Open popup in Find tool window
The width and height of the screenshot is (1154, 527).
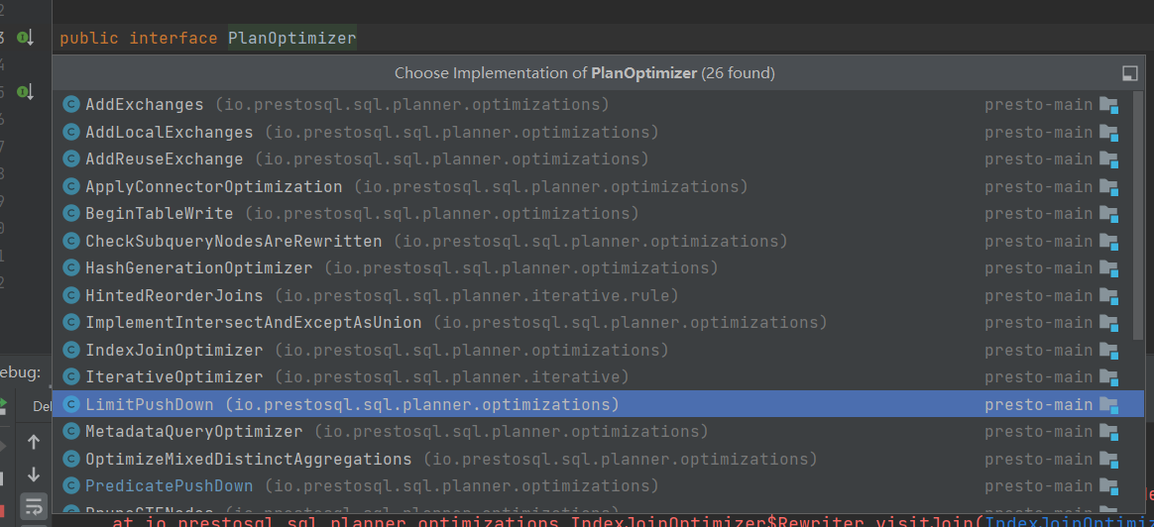point(1129,73)
